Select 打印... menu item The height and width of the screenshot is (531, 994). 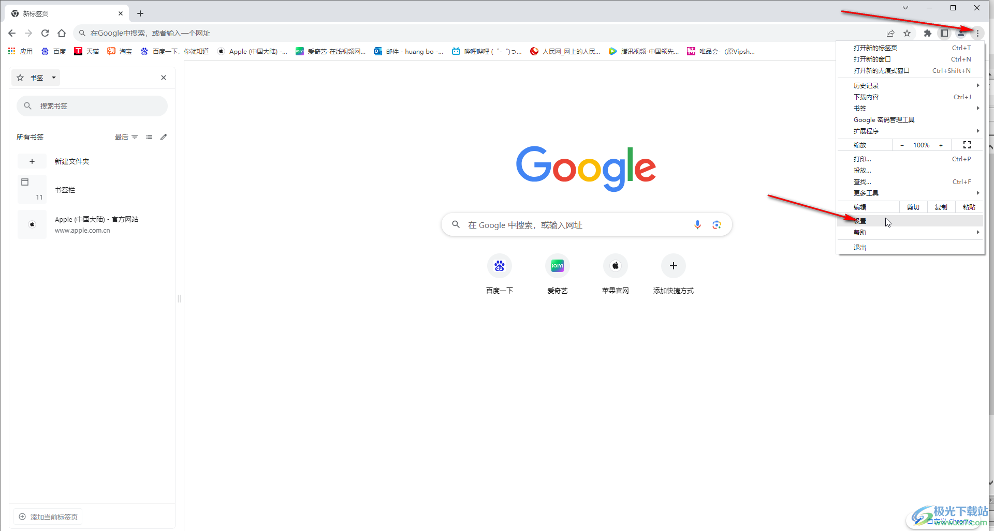(x=911, y=159)
